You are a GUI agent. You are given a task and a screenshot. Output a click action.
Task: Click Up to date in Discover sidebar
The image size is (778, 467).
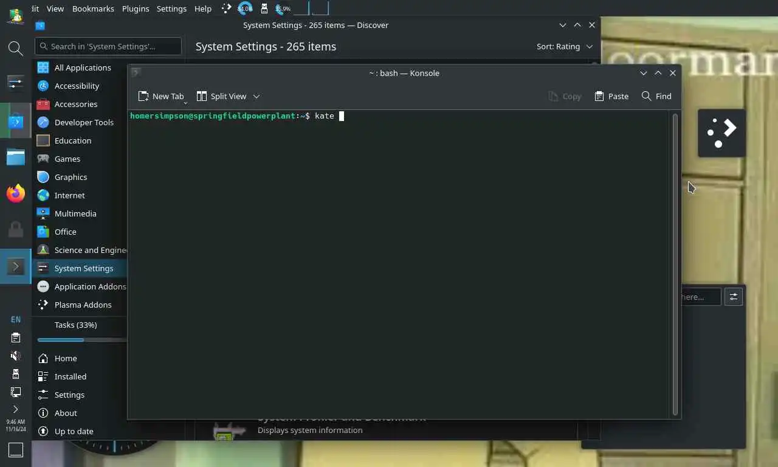[x=80, y=431]
